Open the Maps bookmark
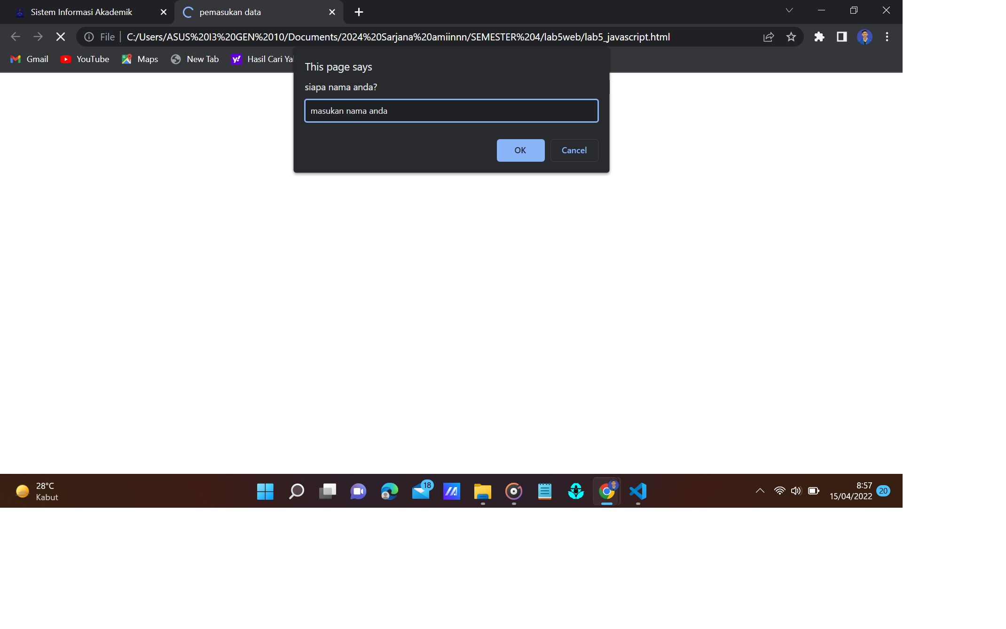Screen dimensions: 1006x629 click(140, 59)
